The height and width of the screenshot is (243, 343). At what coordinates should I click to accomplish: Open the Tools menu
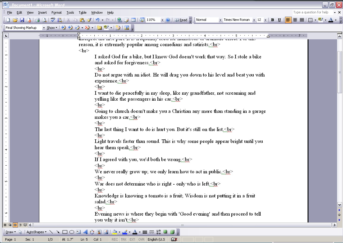pos(70,13)
